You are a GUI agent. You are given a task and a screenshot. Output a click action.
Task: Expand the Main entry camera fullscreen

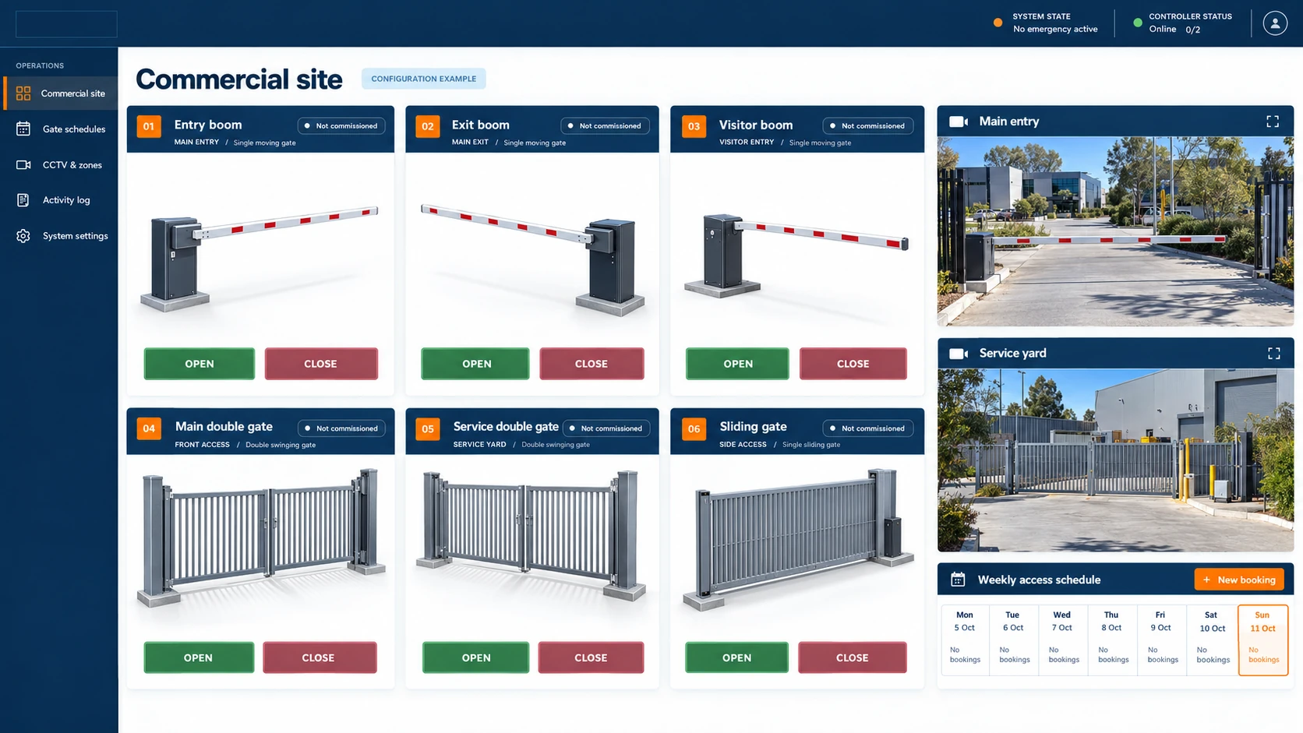1273,122
